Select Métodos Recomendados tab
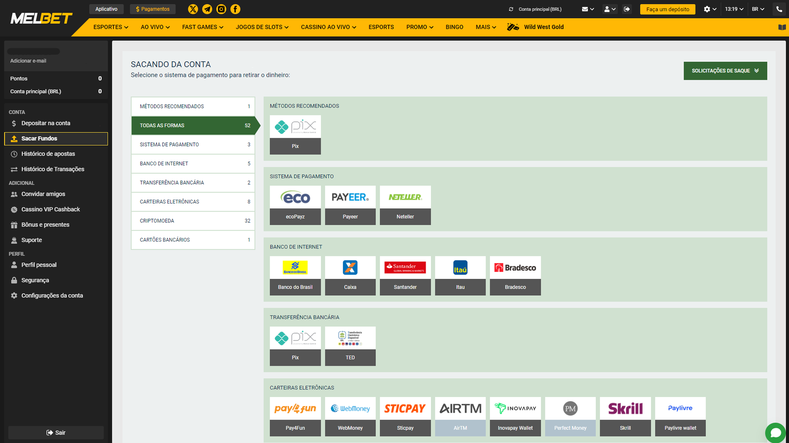The height and width of the screenshot is (443, 789). click(x=193, y=106)
